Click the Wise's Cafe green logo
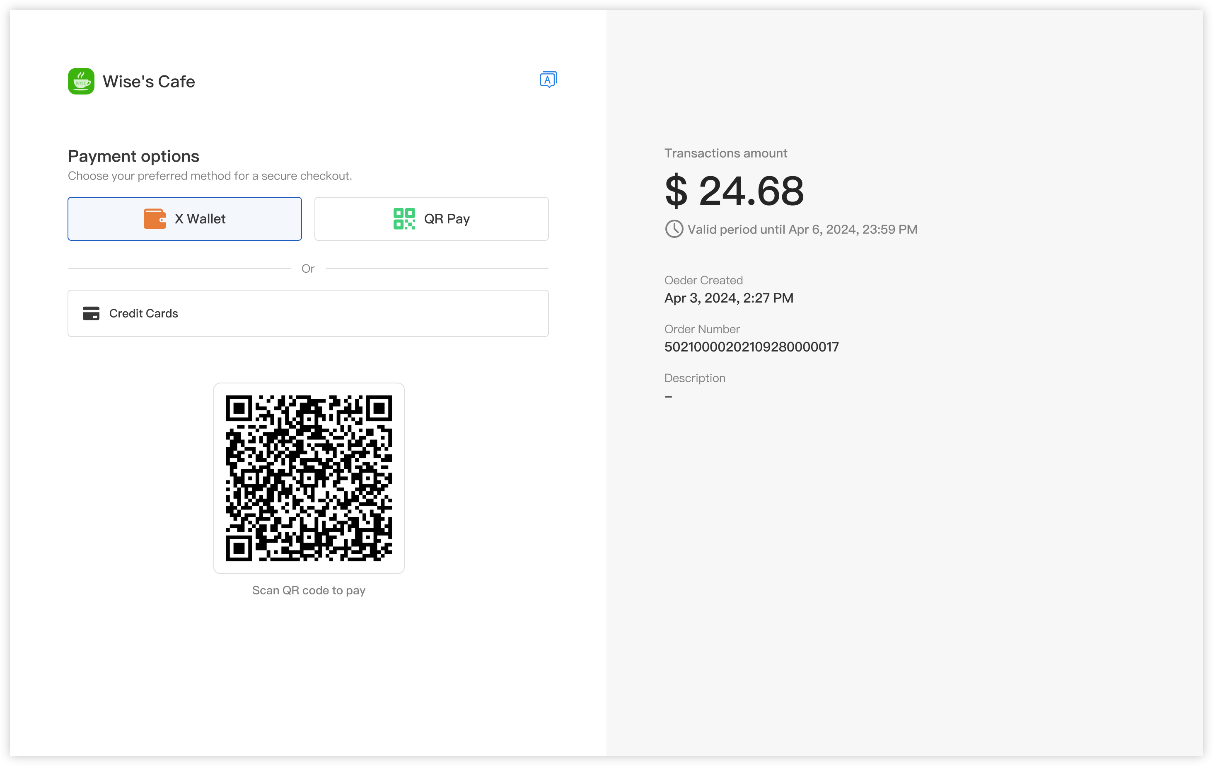This screenshot has width=1213, height=766. pyautogui.click(x=81, y=81)
